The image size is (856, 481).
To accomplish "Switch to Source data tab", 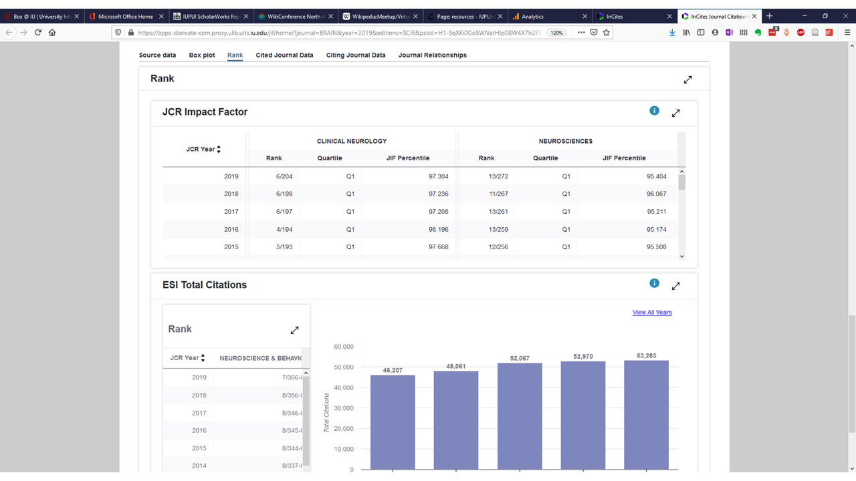I will (x=158, y=55).
